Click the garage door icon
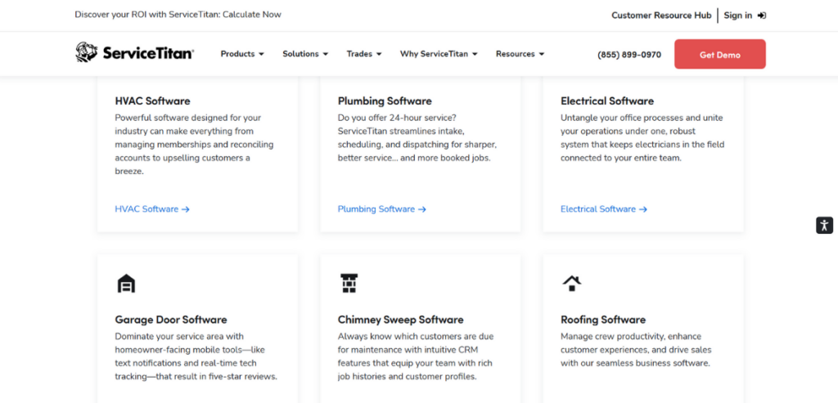Viewport: 838px width, 403px height. pyautogui.click(x=126, y=284)
